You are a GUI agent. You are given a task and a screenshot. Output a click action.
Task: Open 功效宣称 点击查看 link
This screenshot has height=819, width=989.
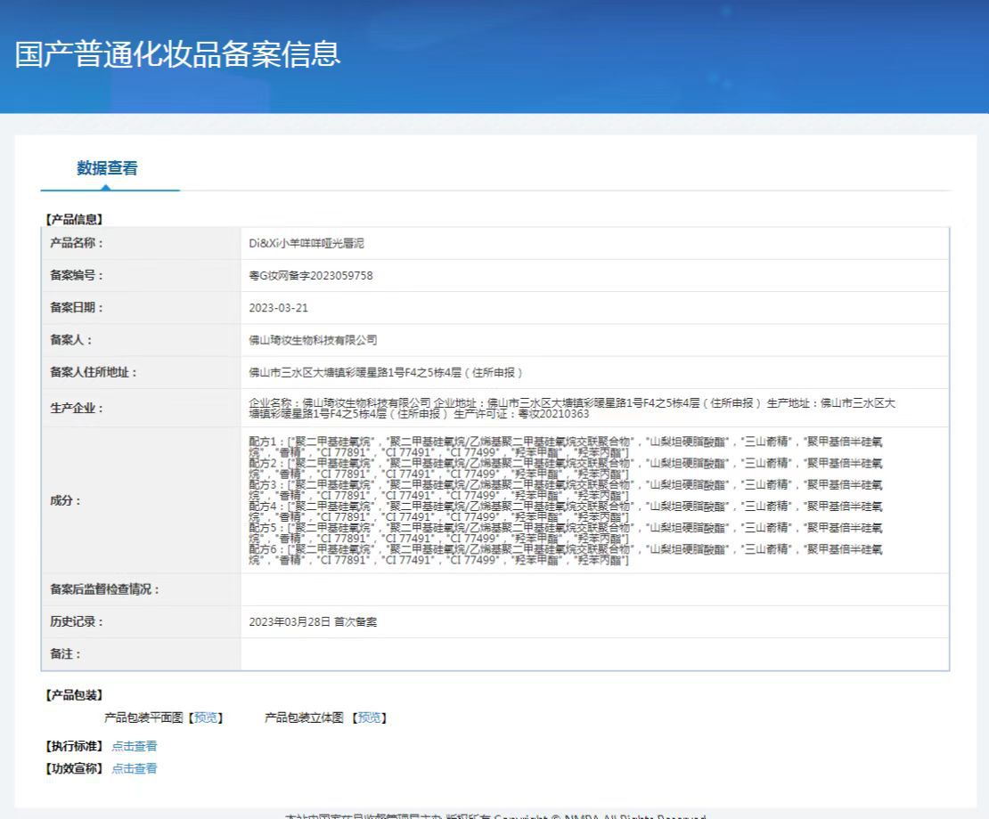coord(135,768)
